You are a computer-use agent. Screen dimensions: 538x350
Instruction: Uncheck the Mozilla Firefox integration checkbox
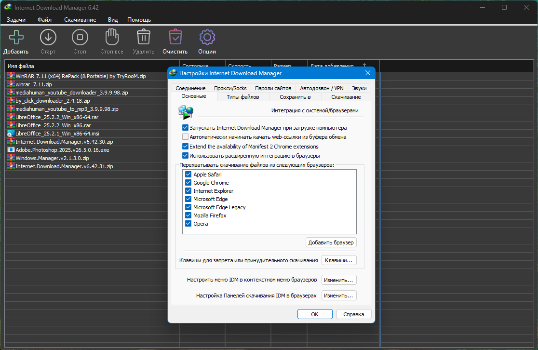tap(188, 215)
